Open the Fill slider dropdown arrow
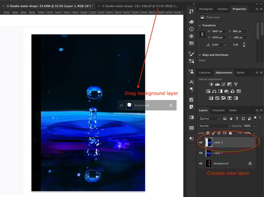This screenshot has width=264, height=197. tap(254, 133)
